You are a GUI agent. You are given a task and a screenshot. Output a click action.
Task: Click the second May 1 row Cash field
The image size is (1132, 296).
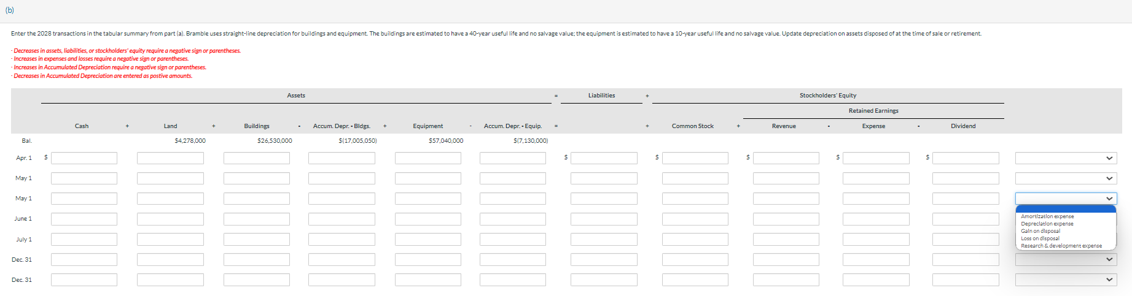[x=84, y=199]
